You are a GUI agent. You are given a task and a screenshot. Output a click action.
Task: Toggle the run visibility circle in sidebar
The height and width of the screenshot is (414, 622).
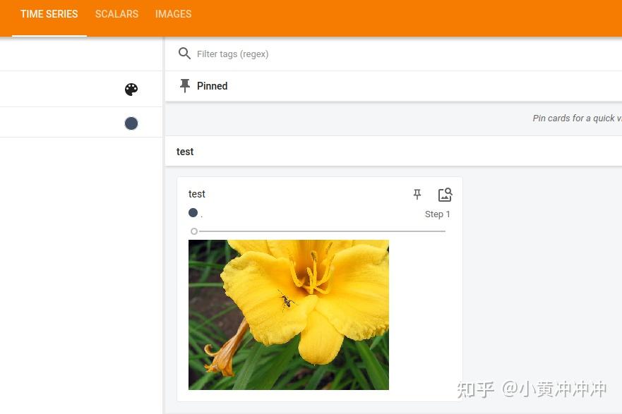(x=131, y=123)
